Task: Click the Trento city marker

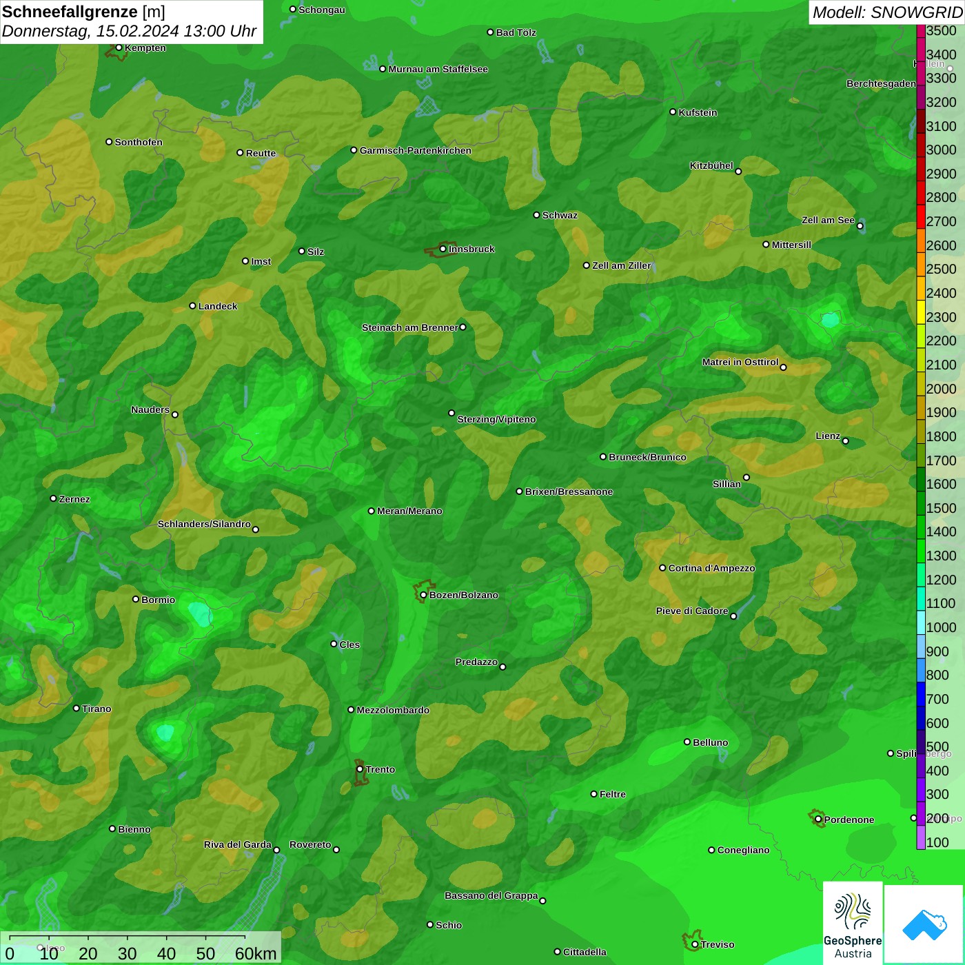Action: tap(360, 769)
